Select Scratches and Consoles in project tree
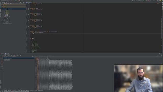This screenshot has height=92, width=163. point(7,23)
